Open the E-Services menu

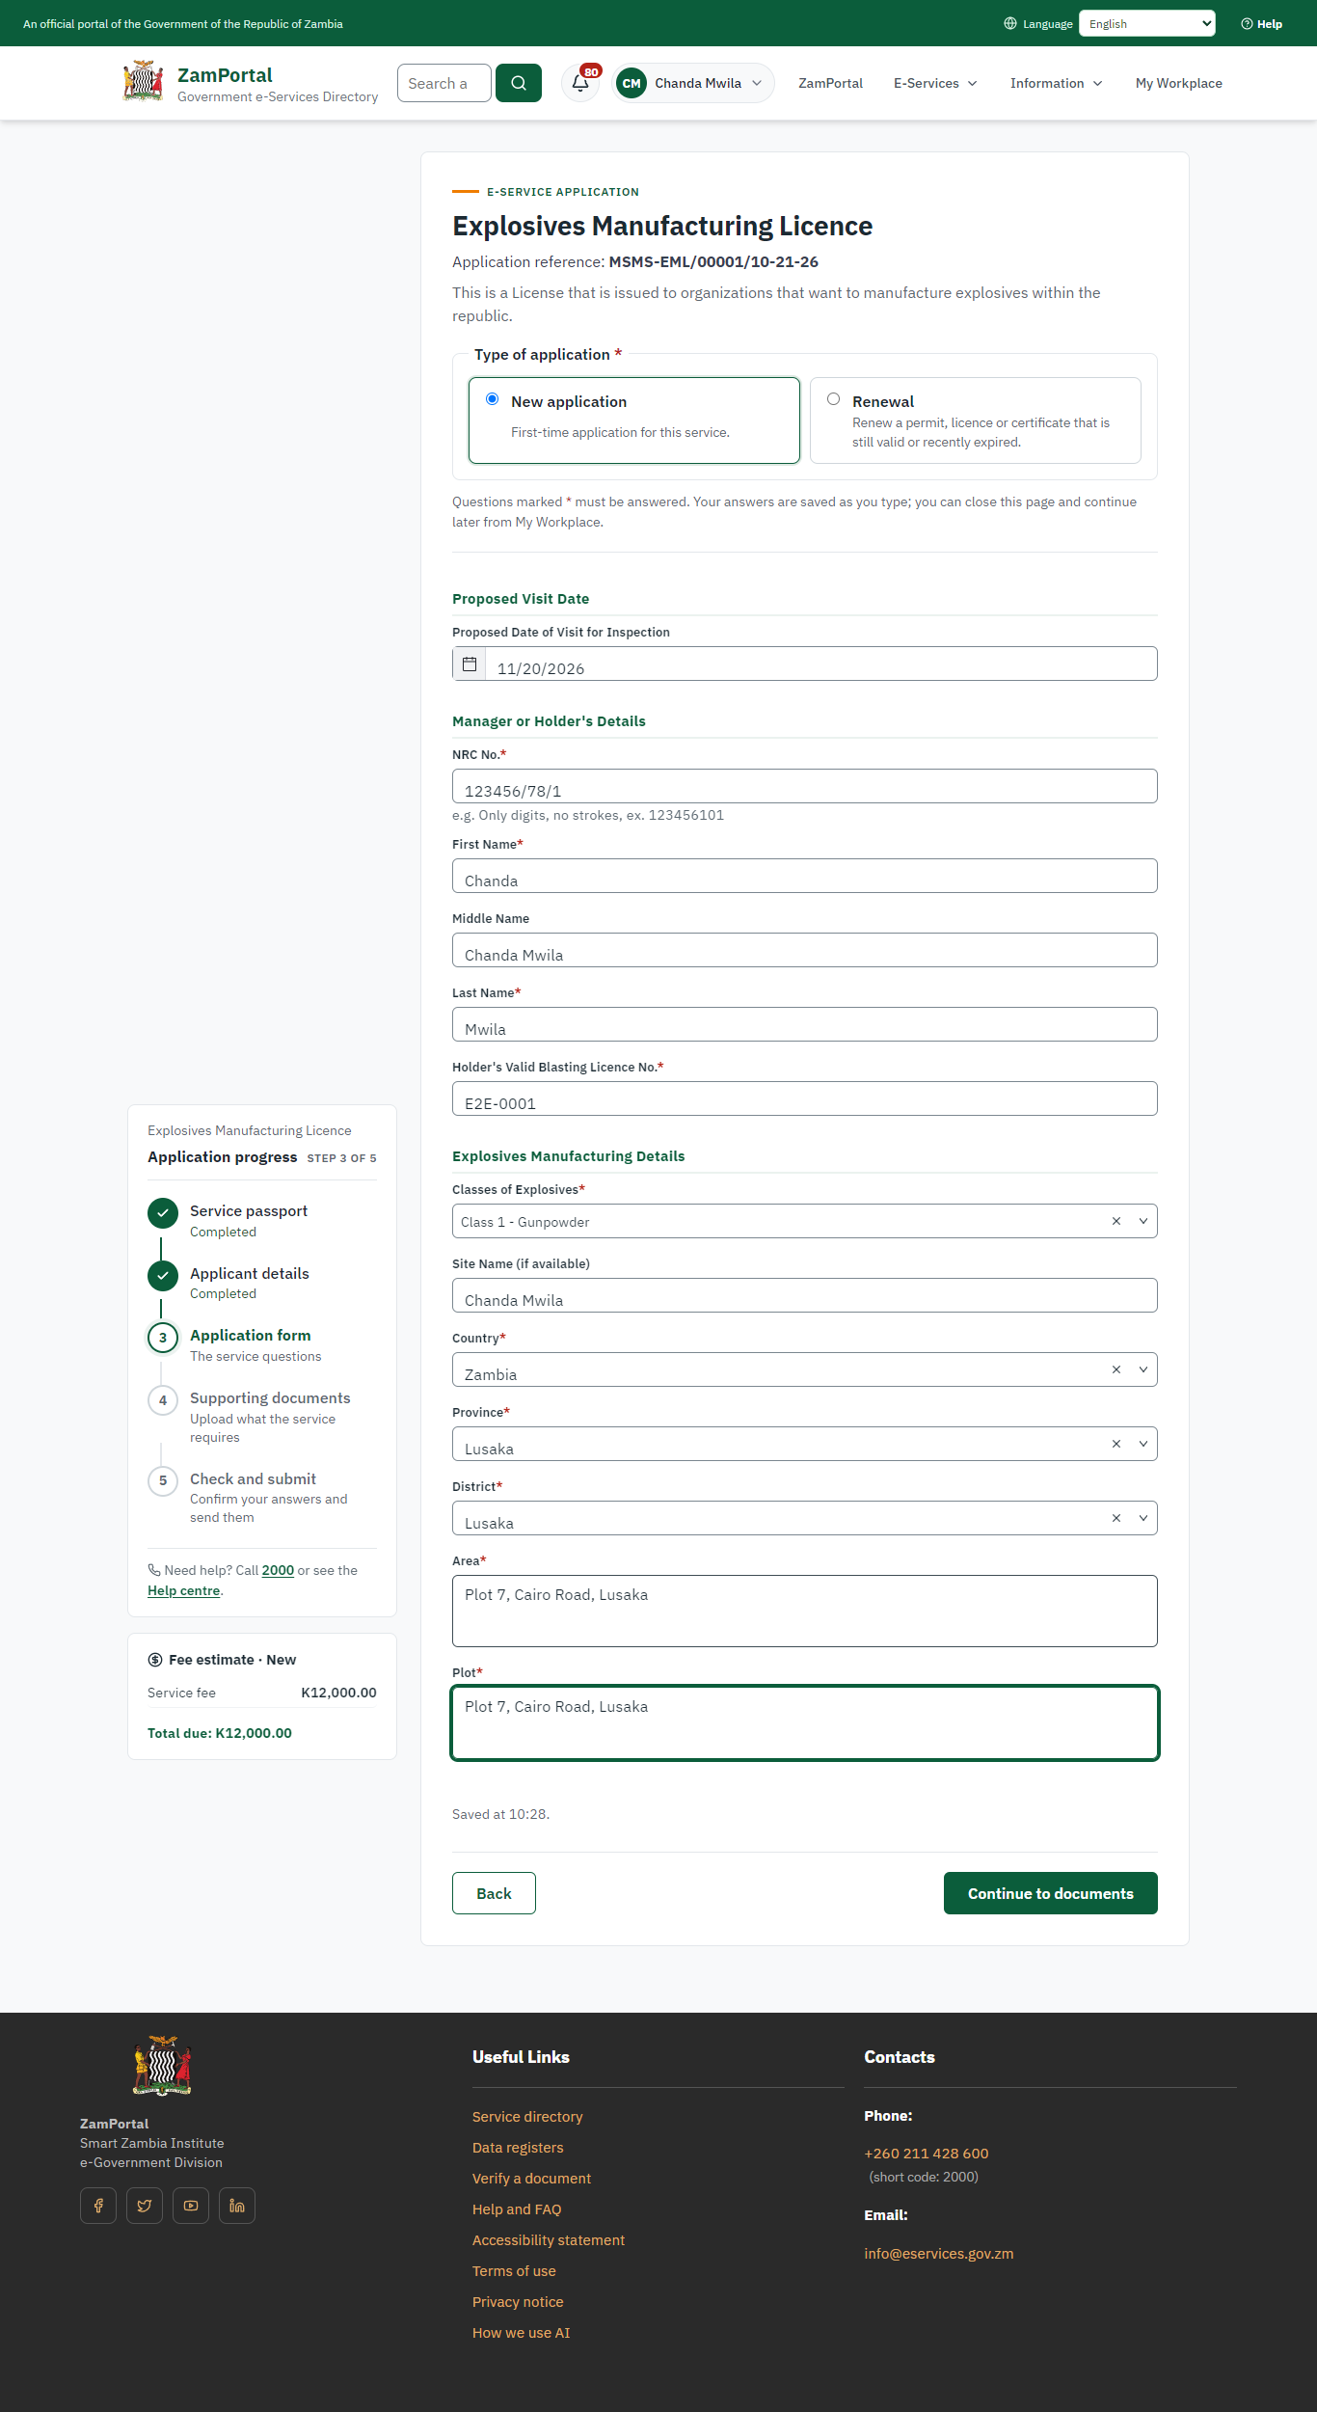pos(935,83)
